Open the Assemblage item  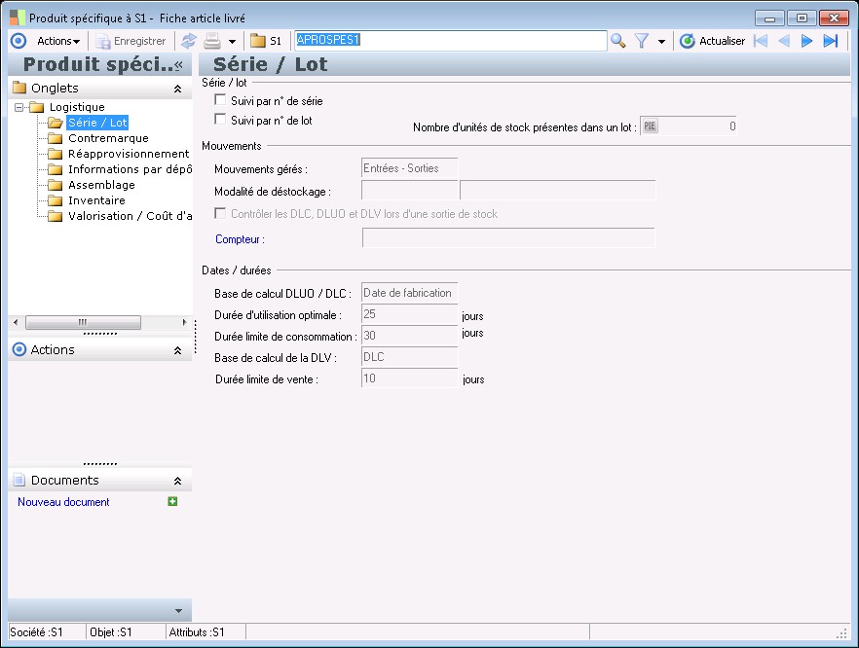101,185
